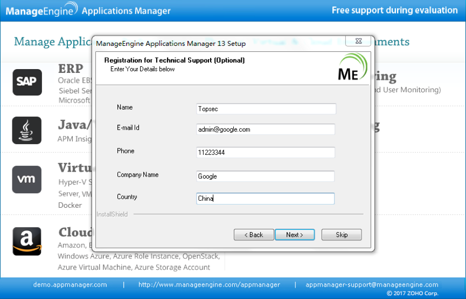Viewport: 466px width, 299px height.
Task: Click the 'Enter Your Details below' text
Action: (142, 69)
